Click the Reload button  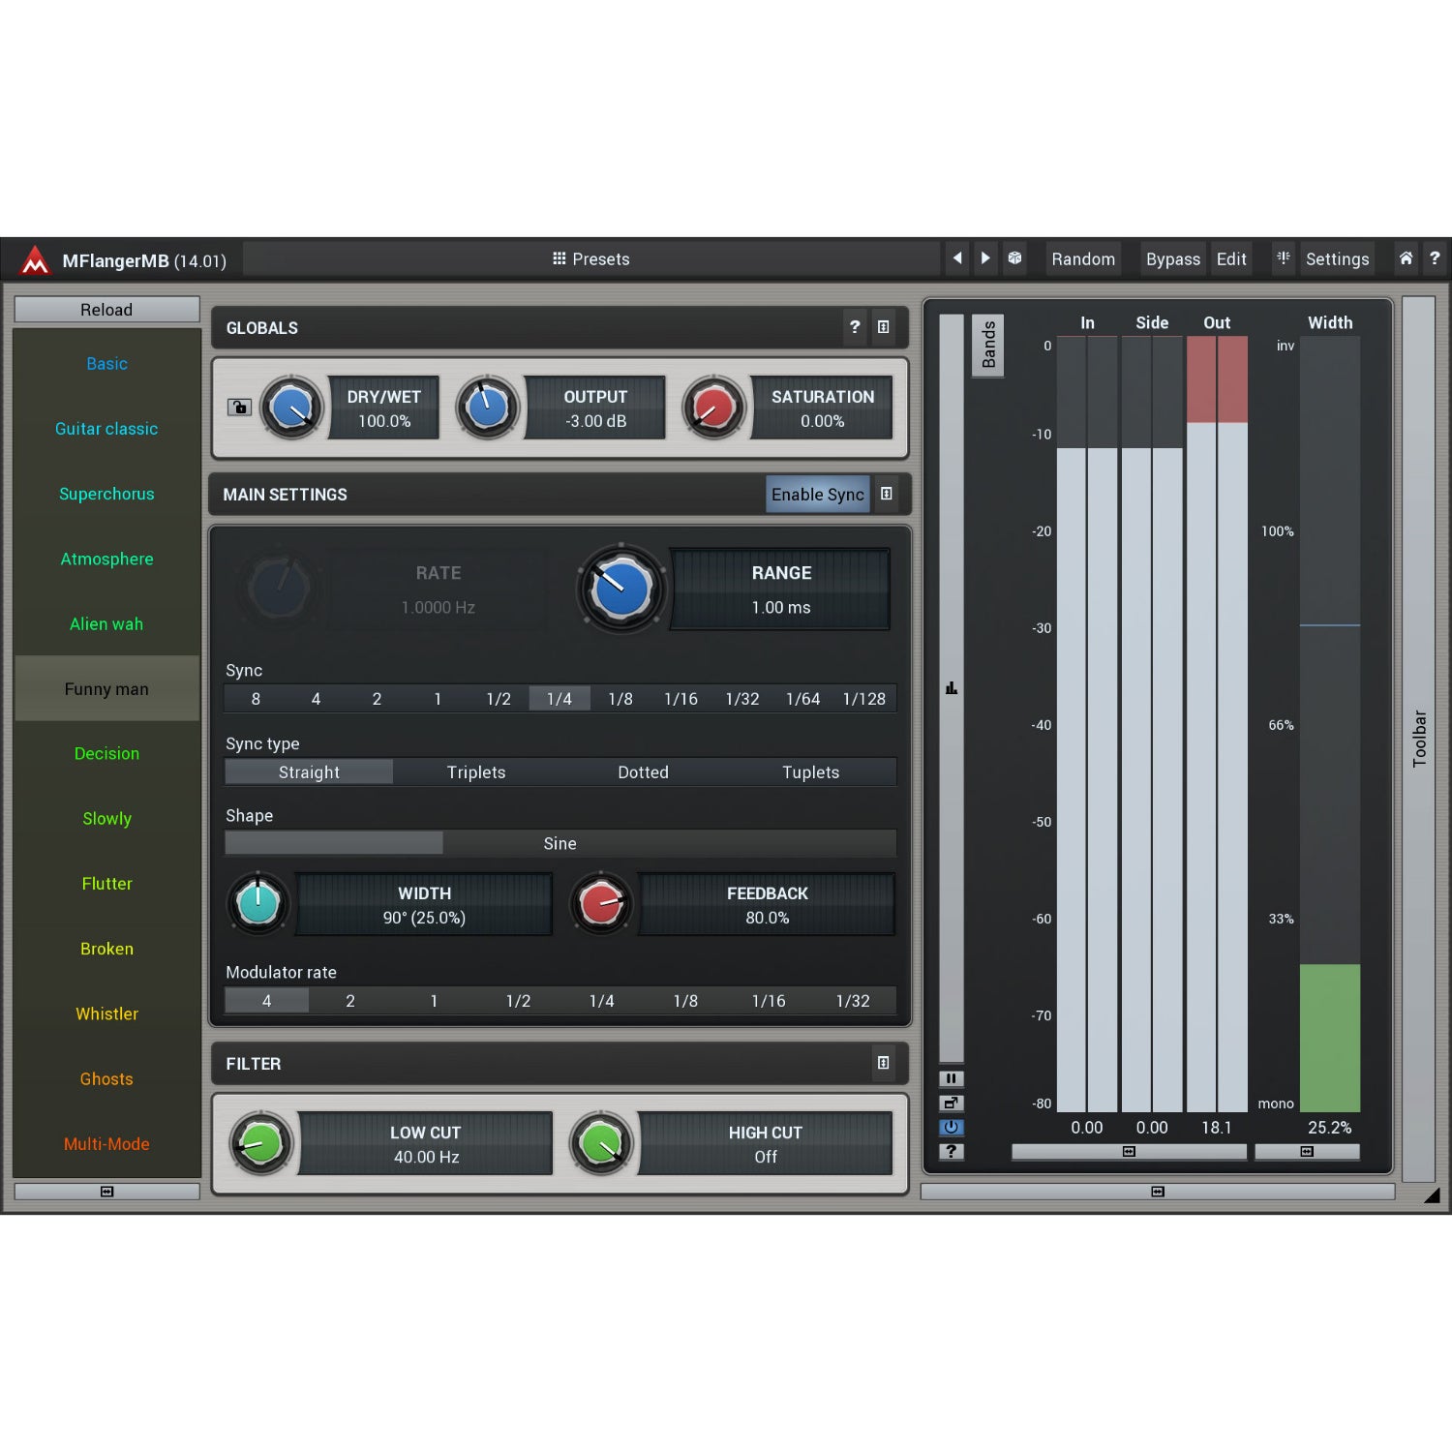106,310
